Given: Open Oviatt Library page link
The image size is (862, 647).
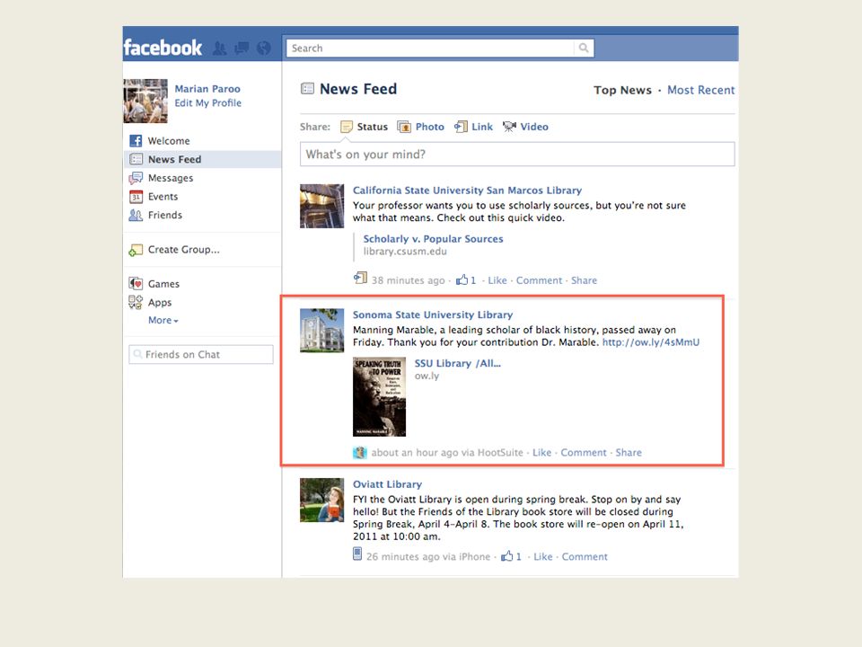Looking at the screenshot, I should click(x=388, y=484).
